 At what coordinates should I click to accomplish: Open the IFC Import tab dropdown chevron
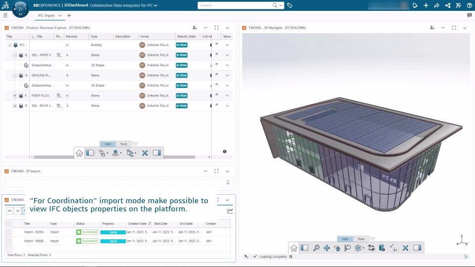click(x=60, y=15)
